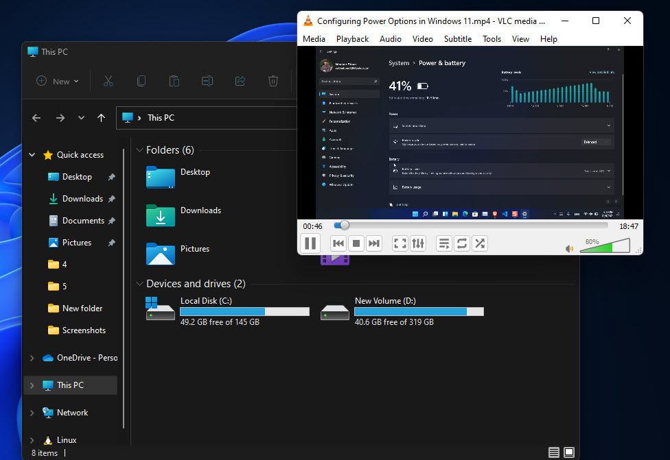Skip to the next media in VLC

(x=374, y=243)
